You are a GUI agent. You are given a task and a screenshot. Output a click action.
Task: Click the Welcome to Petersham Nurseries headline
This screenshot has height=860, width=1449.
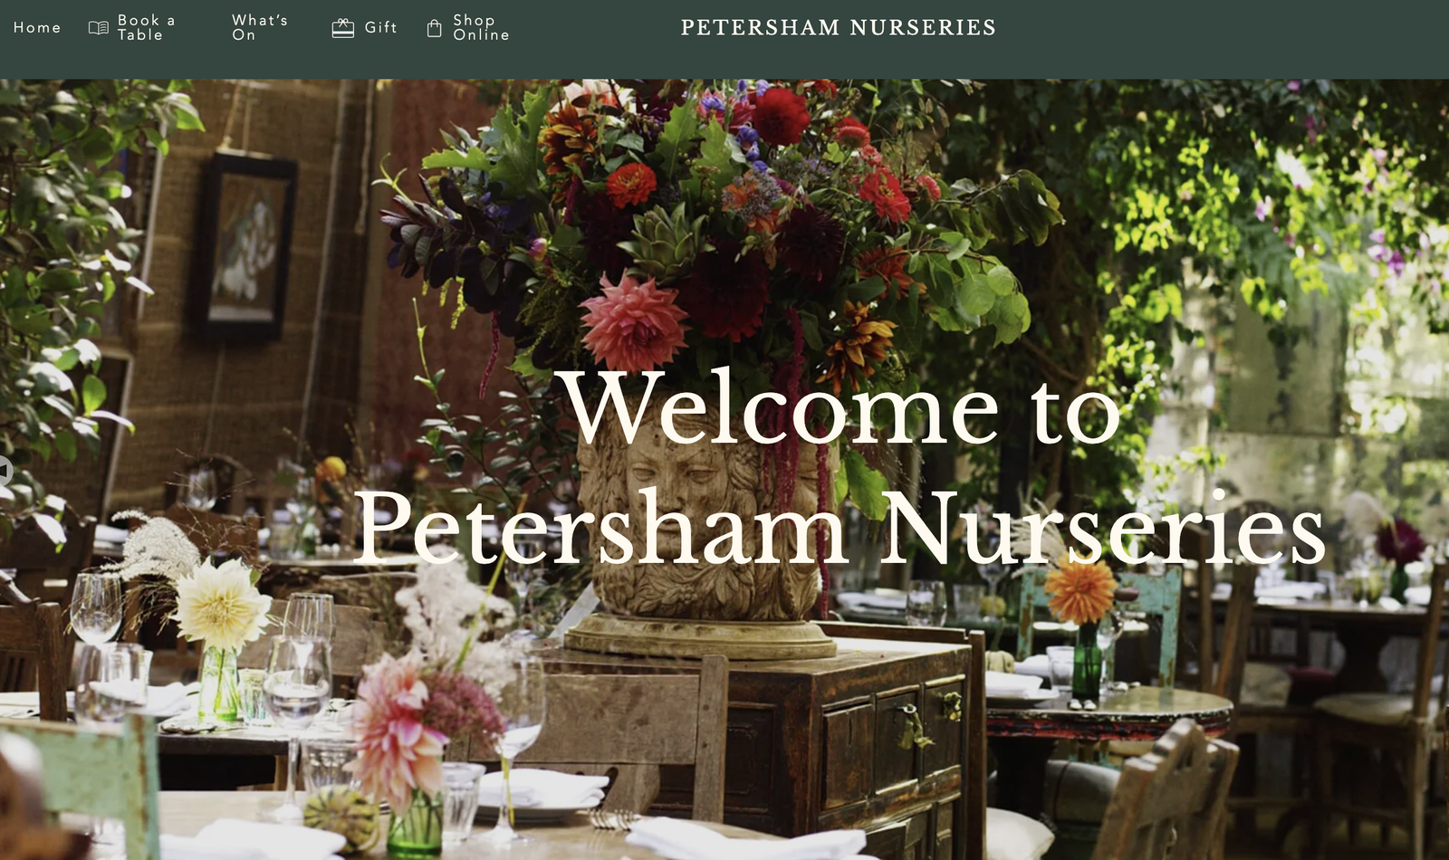pyautogui.click(x=840, y=468)
